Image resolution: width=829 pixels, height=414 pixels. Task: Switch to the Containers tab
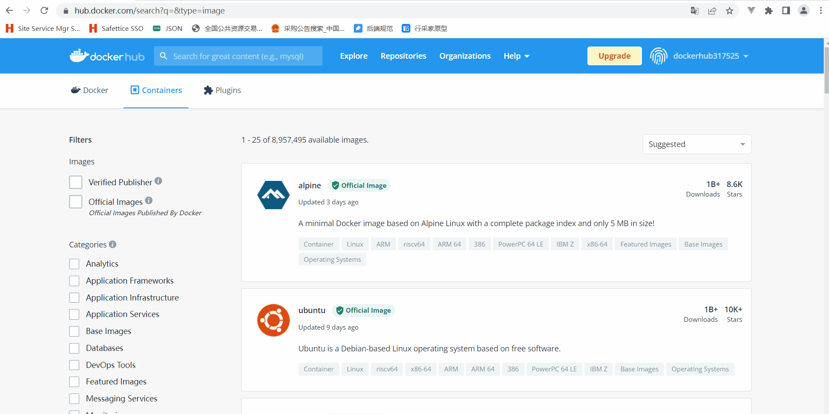pos(156,90)
